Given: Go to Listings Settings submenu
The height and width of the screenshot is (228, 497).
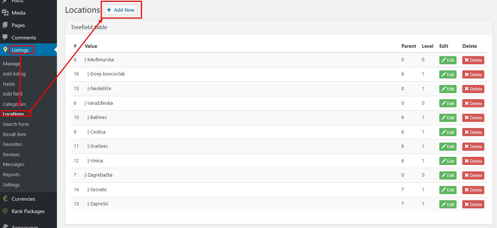Looking at the screenshot, I should pos(11,185).
